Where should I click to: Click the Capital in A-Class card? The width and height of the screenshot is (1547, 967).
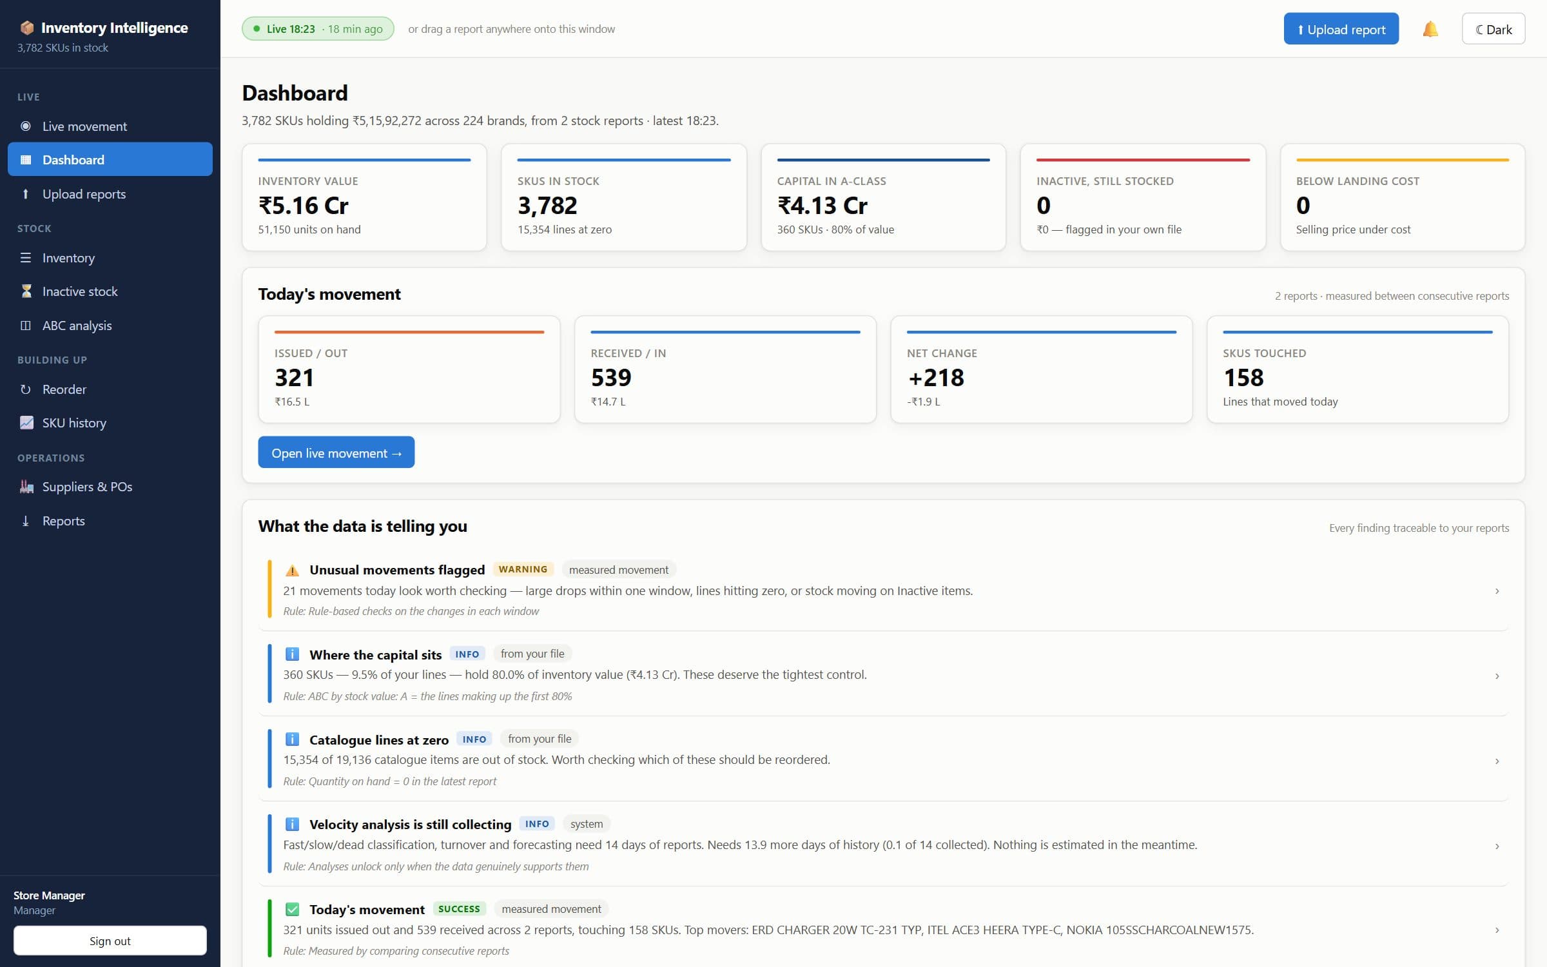[x=883, y=197]
